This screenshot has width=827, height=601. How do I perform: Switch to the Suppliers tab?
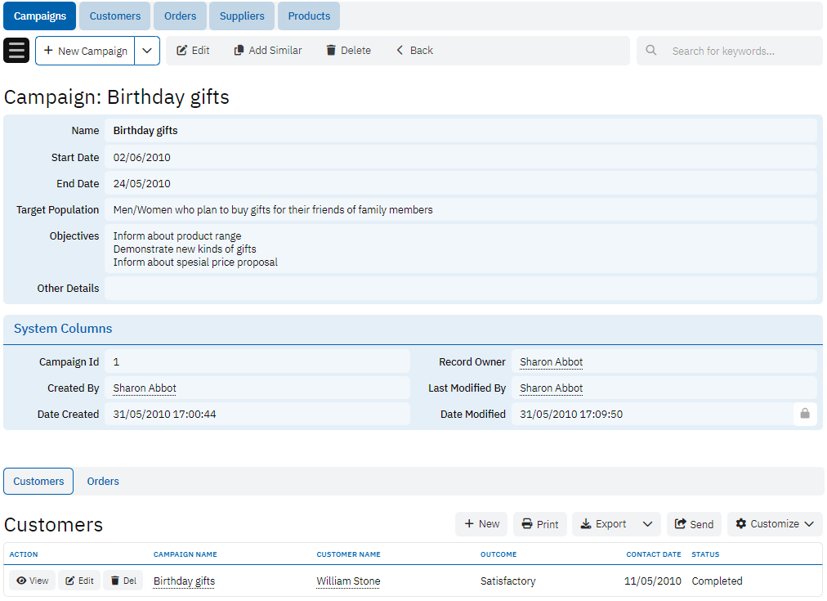pos(242,16)
